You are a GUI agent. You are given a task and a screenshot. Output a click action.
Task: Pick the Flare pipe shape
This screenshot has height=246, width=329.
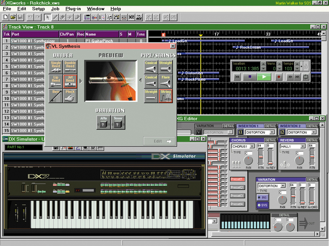[165, 81]
